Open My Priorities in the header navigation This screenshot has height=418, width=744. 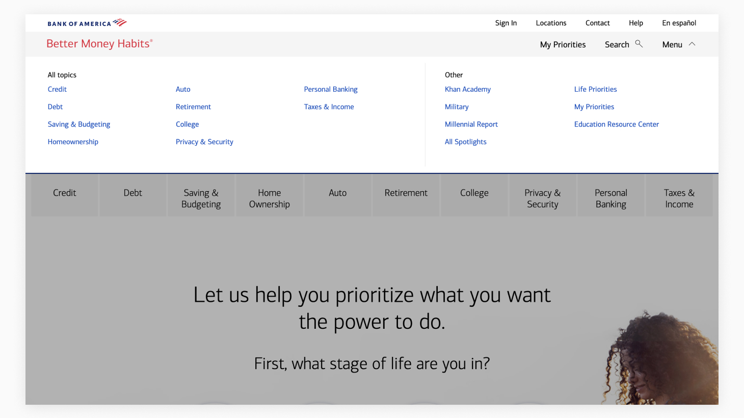point(563,45)
